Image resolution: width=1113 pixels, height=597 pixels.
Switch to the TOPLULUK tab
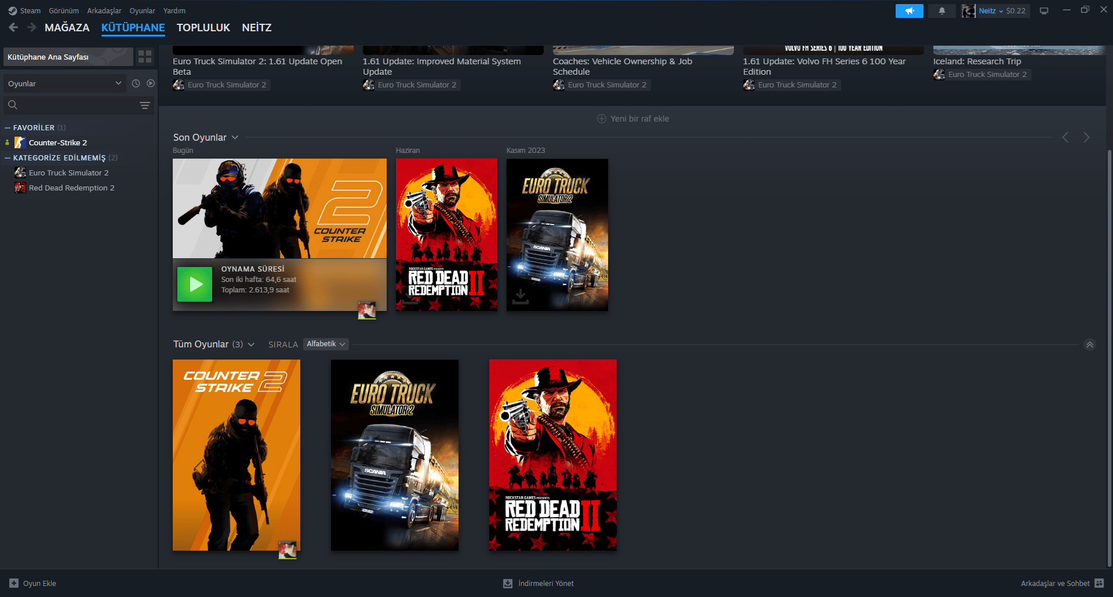[203, 27]
